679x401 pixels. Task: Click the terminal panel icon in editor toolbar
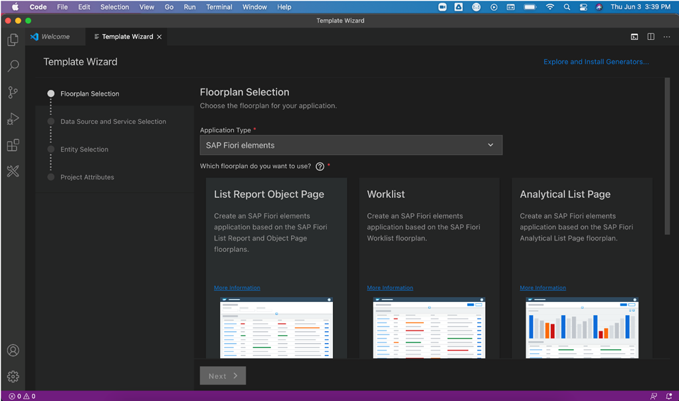coord(634,37)
